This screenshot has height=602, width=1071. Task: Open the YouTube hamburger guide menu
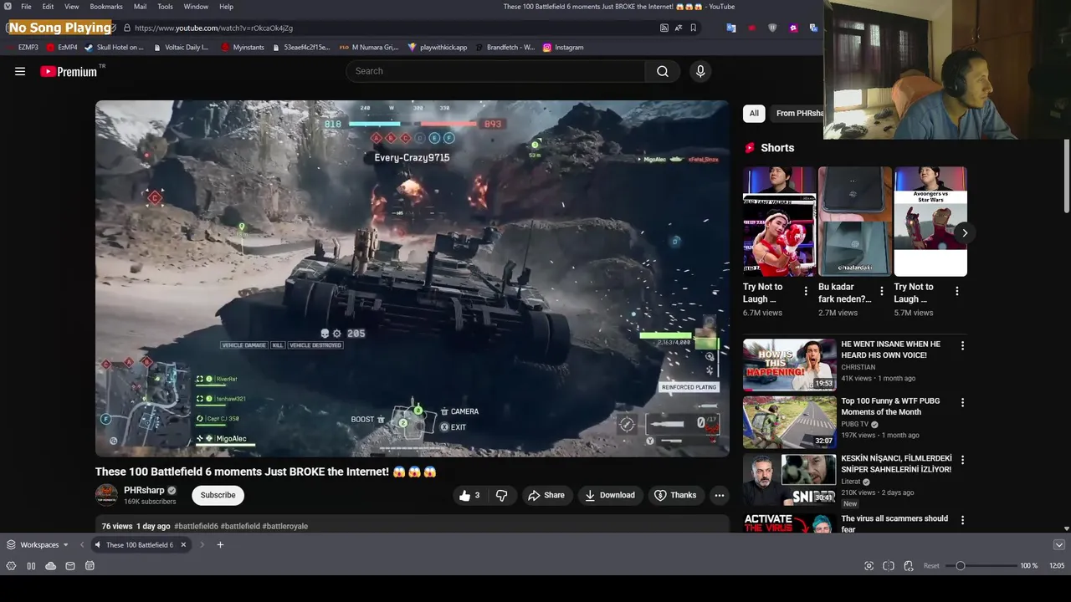pos(20,71)
